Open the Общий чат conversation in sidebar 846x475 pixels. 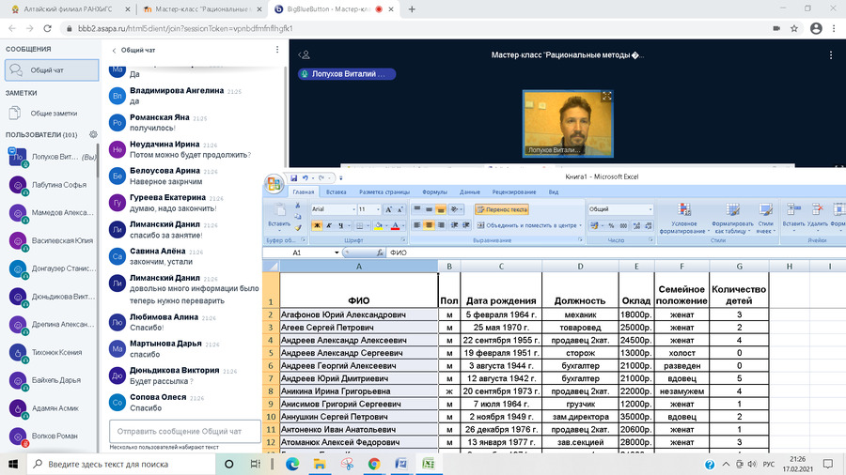[51, 70]
